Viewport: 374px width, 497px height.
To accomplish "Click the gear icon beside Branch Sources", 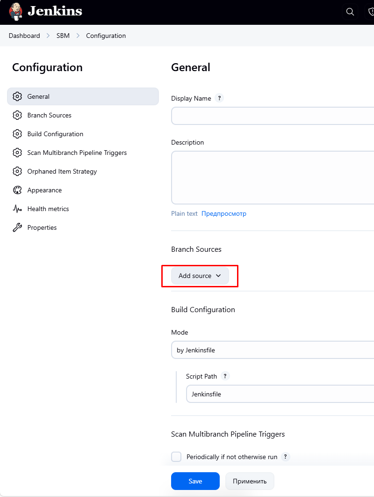I will point(17,115).
